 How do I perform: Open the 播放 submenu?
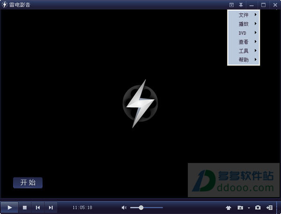coord(244,24)
